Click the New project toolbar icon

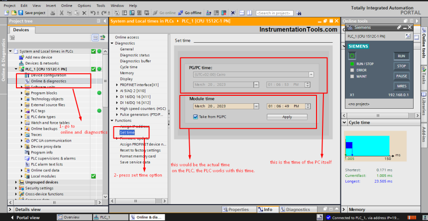7,13
